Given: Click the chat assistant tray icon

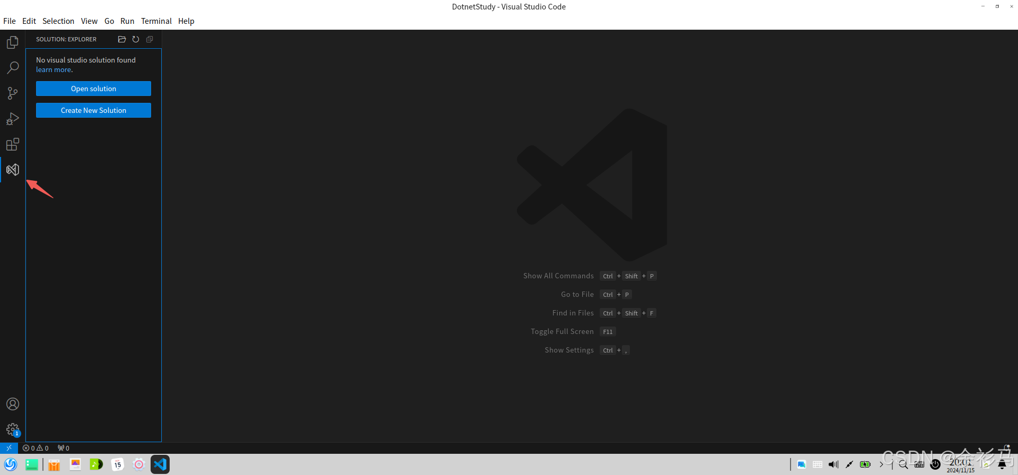Looking at the screenshot, I should [x=802, y=464].
